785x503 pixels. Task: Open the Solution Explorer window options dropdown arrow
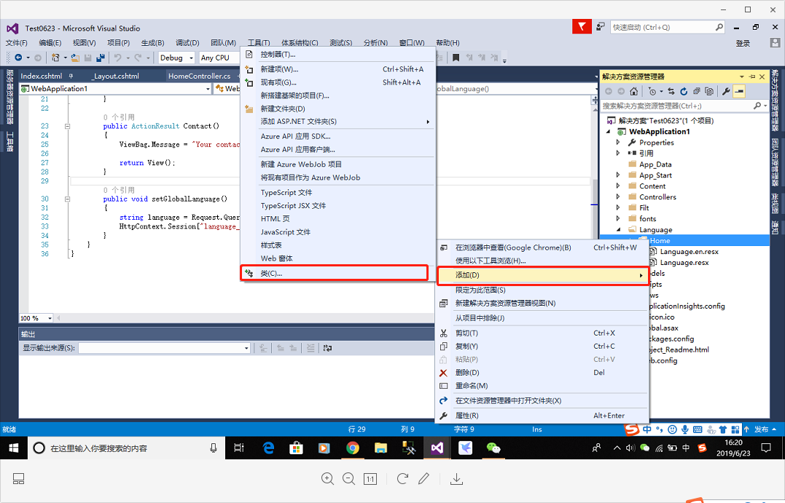(x=742, y=76)
